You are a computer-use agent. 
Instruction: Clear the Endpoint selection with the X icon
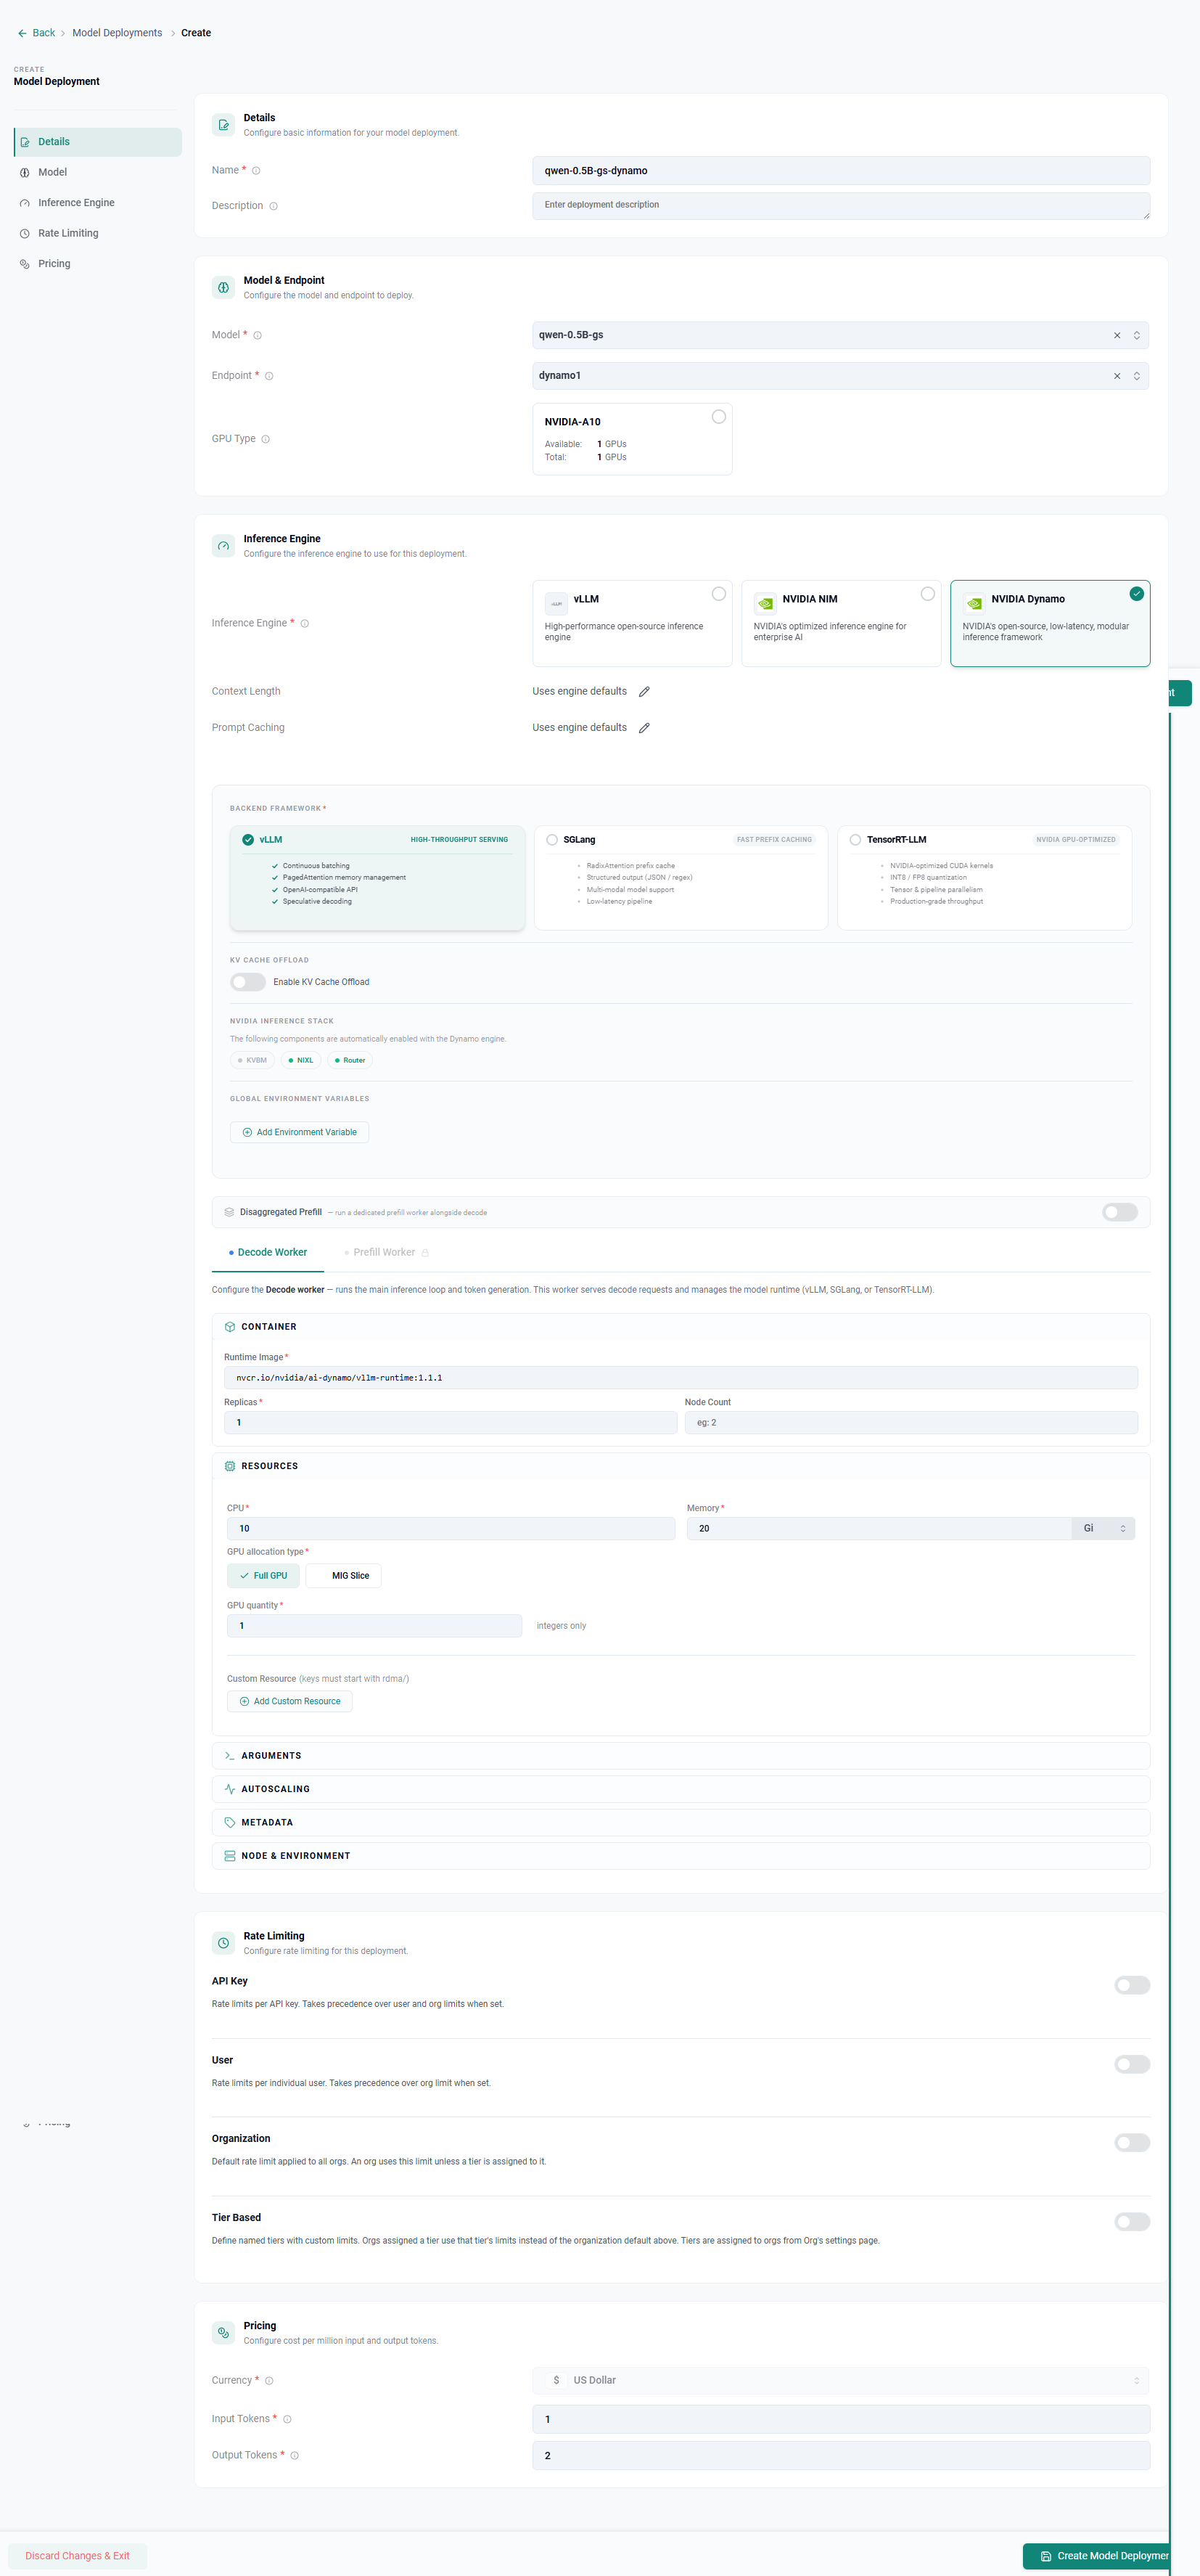click(1117, 376)
